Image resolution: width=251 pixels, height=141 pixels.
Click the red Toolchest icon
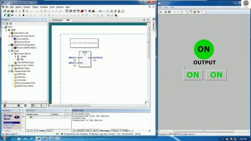point(82,11)
